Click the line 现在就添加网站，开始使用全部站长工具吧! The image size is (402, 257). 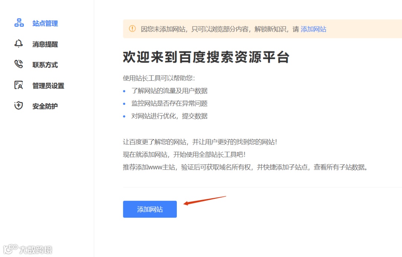tap(184, 154)
